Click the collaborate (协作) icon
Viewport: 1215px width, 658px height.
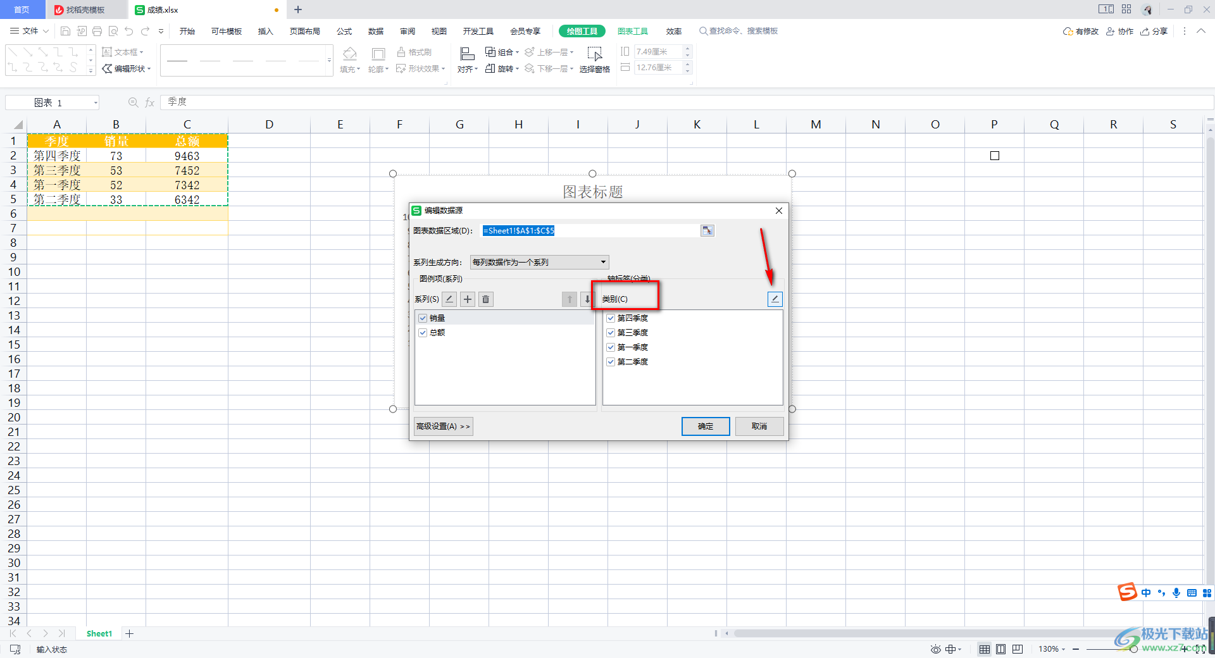point(1119,31)
